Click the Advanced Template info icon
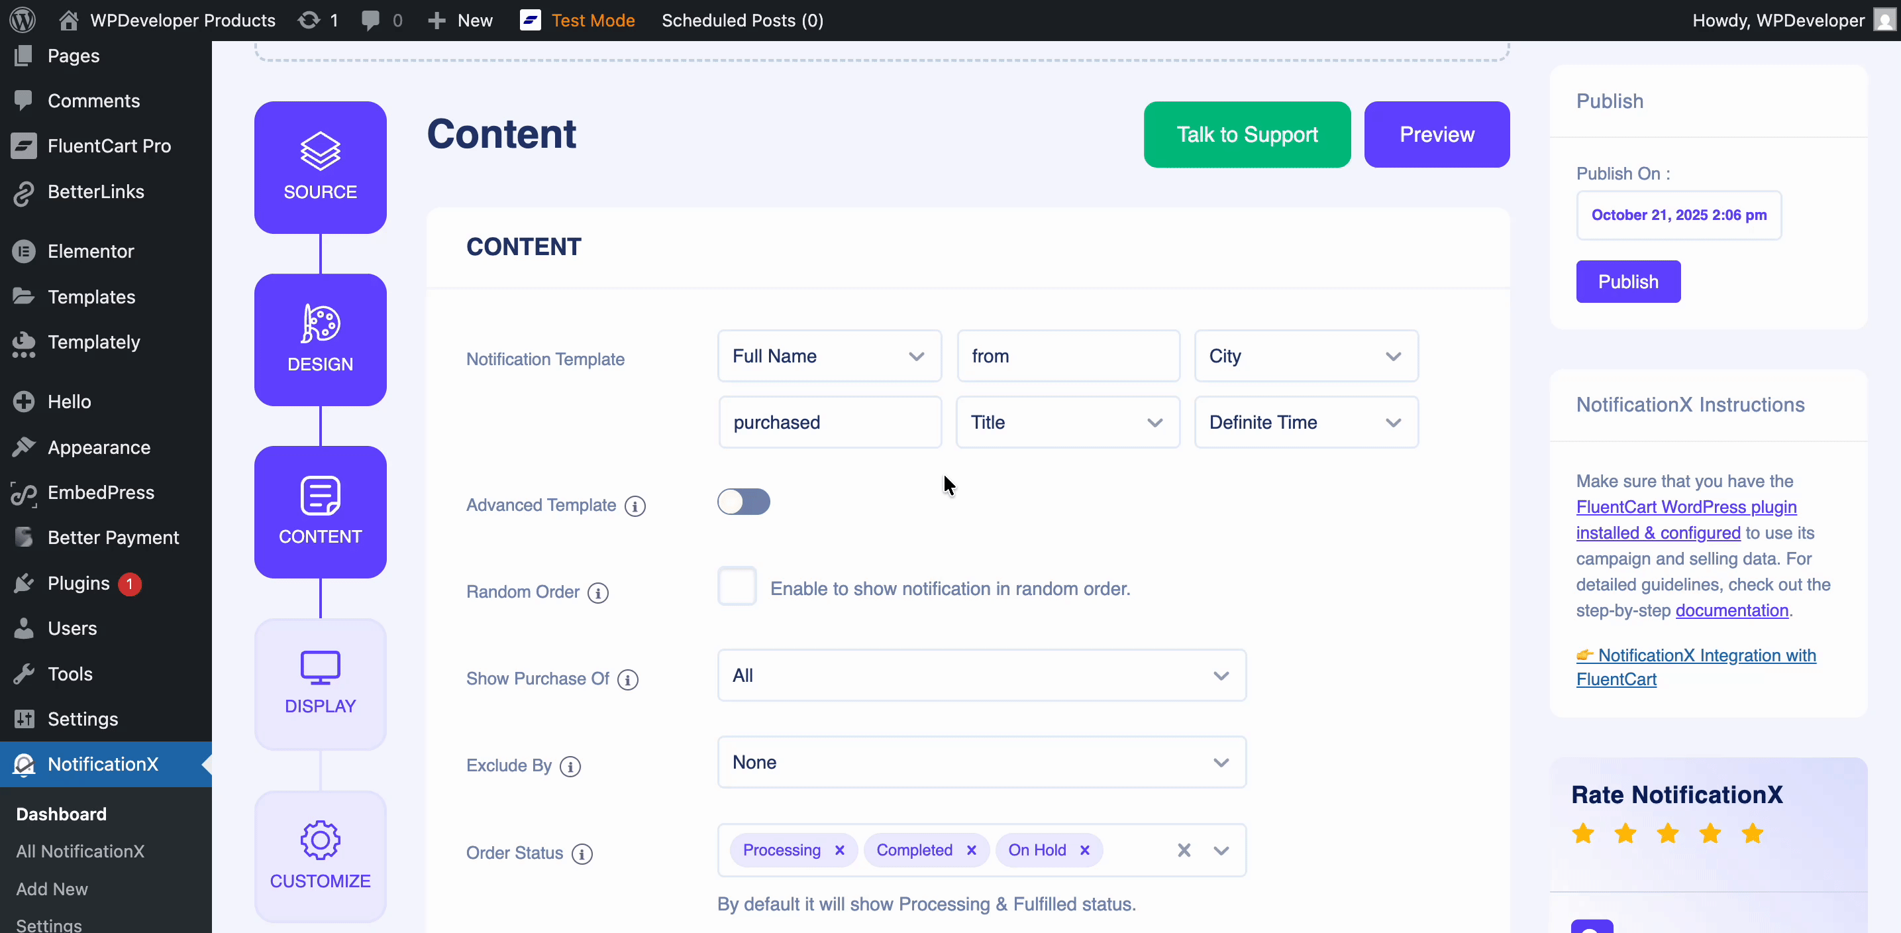 tap(635, 506)
